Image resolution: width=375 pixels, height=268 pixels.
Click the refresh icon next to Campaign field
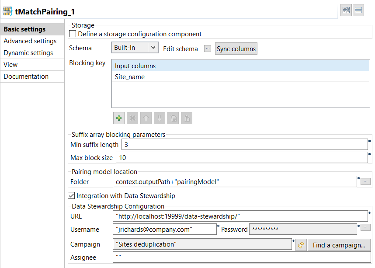pos(301,245)
